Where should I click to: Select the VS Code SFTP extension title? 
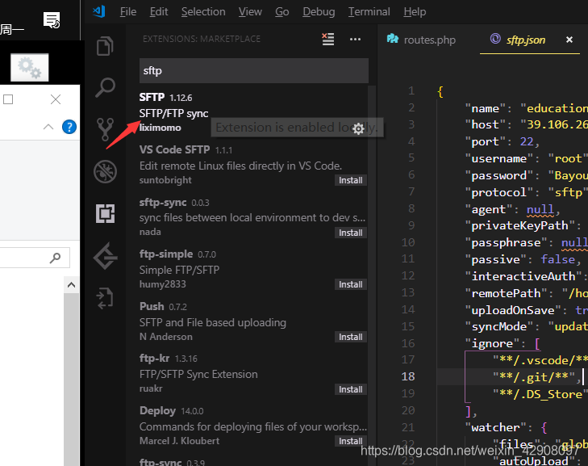click(174, 149)
